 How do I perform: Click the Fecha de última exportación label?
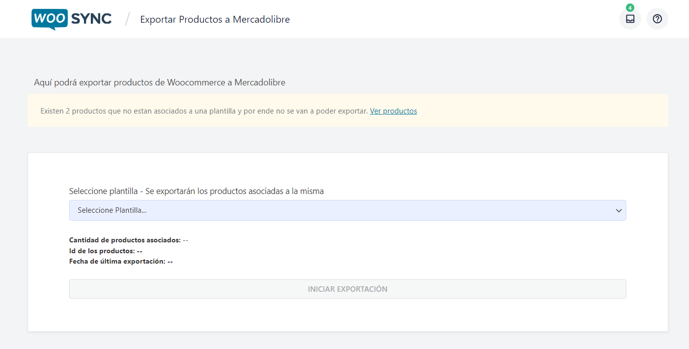point(117,262)
